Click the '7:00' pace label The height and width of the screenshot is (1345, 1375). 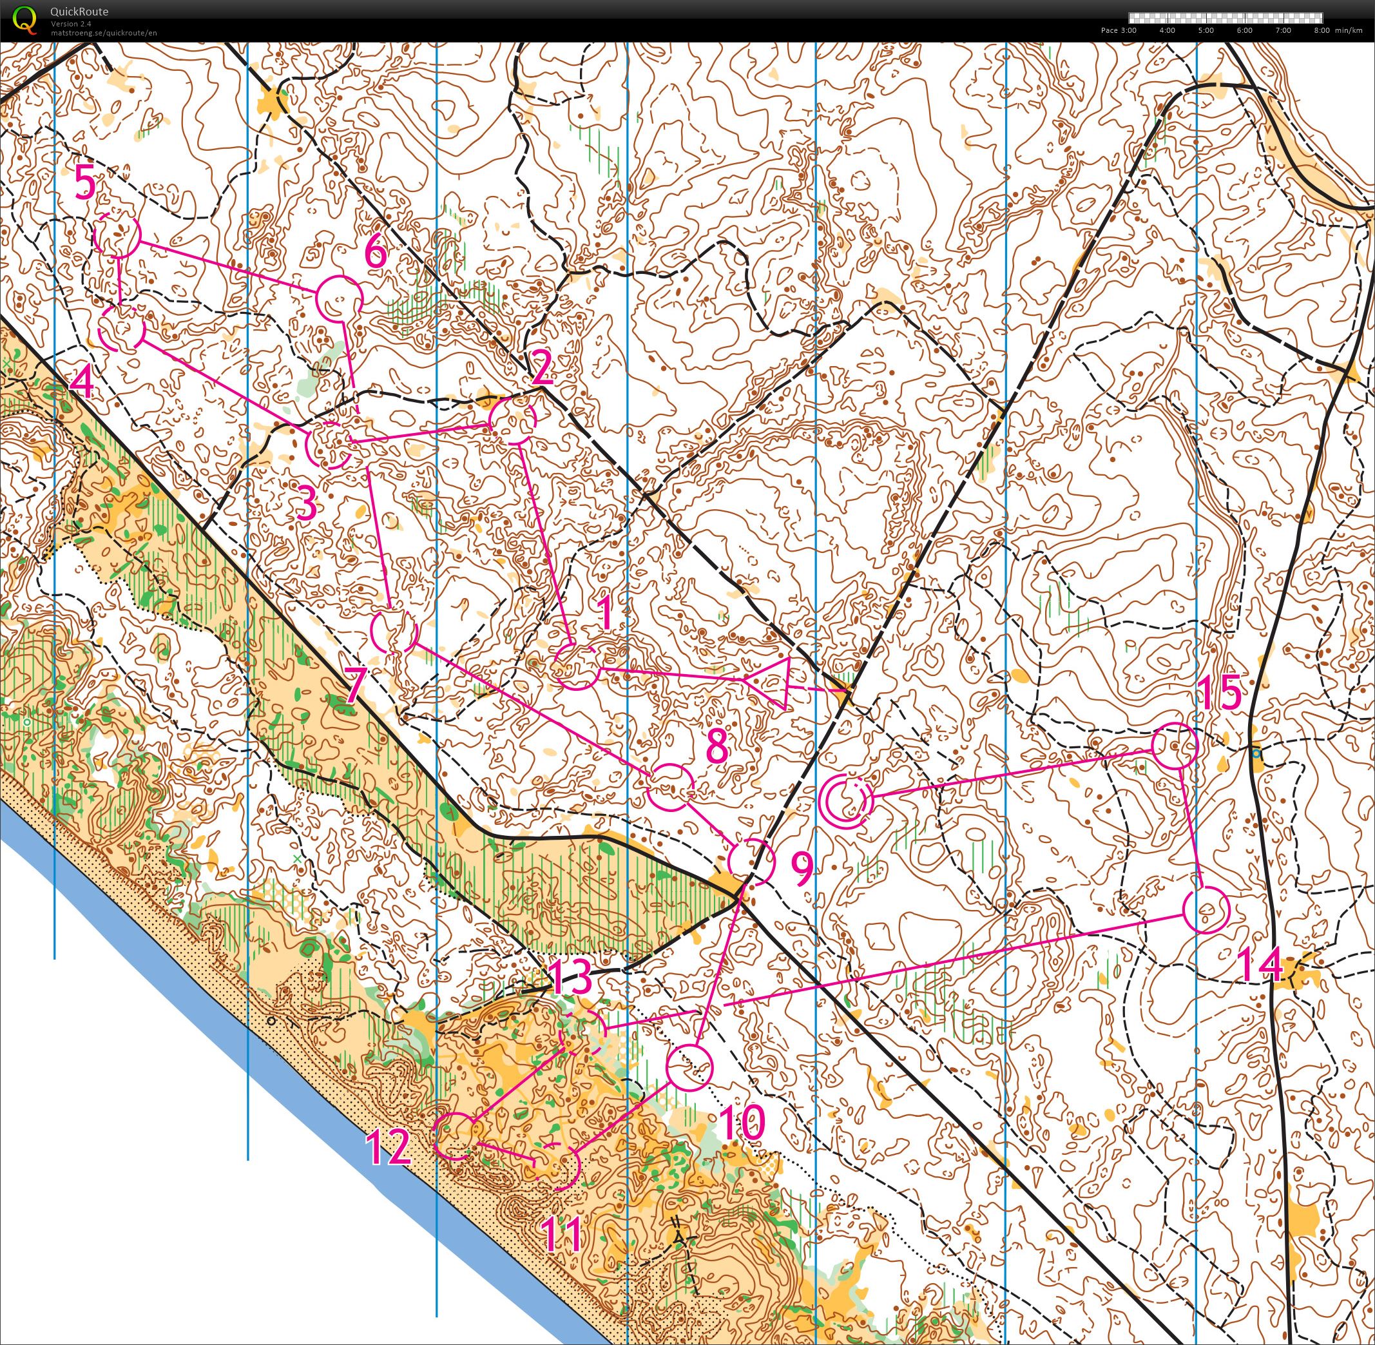click(x=1284, y=30)
